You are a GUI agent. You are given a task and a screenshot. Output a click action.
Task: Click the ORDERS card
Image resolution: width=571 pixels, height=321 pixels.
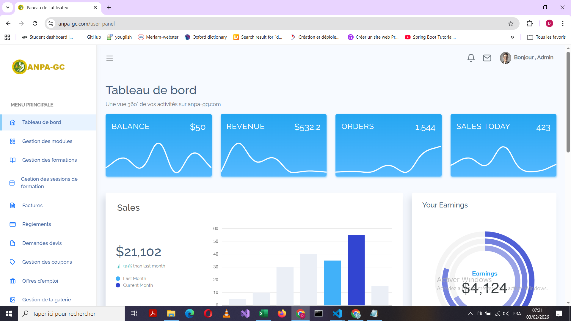click(388, 145)
